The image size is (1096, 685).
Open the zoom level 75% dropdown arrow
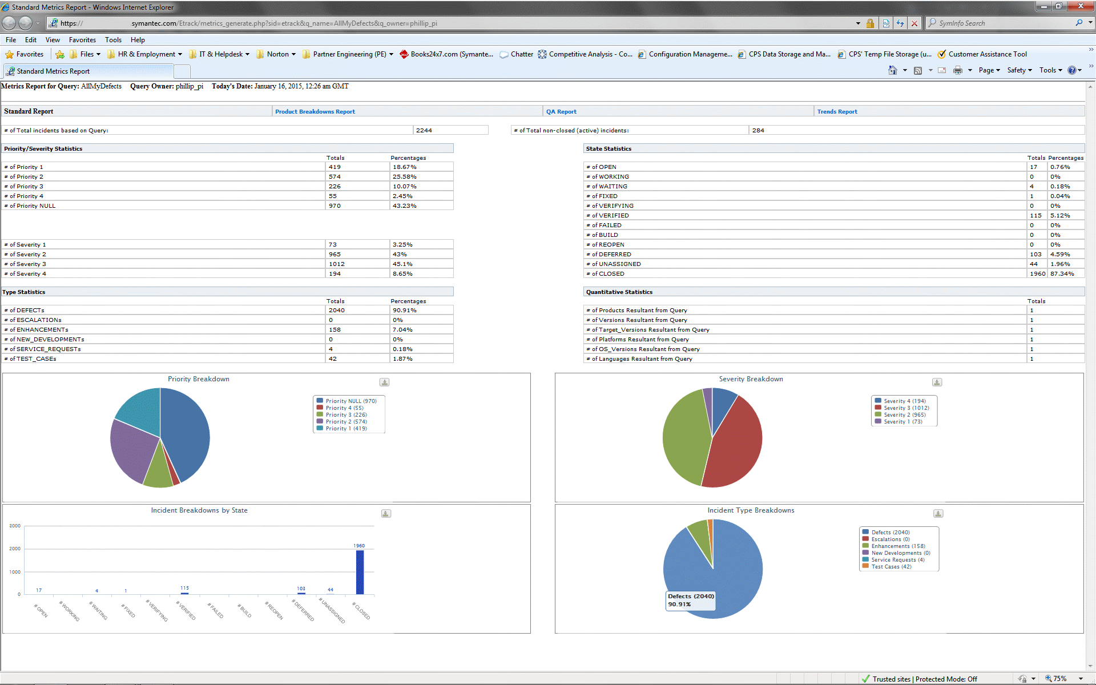tap(1081, 679)
